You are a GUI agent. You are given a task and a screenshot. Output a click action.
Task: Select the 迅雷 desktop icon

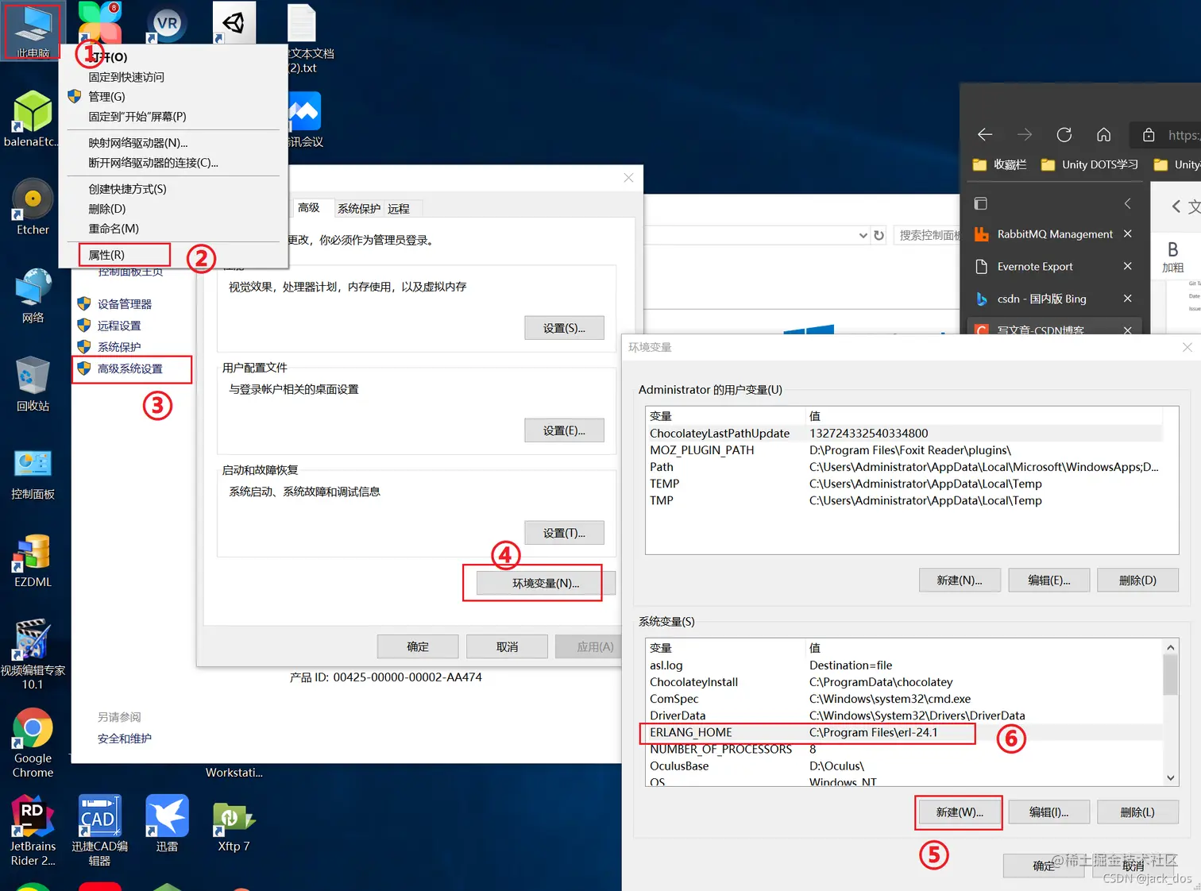167,823
